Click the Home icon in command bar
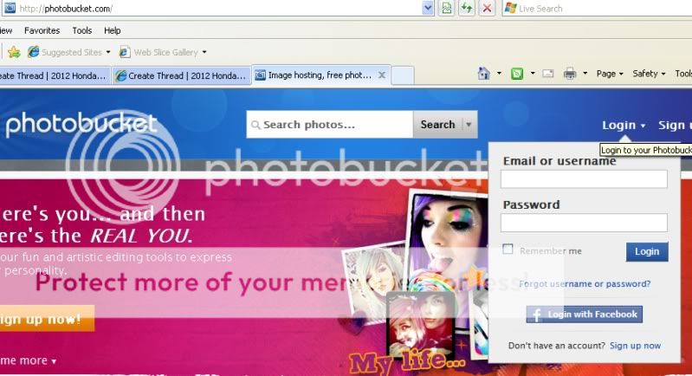 [x=484, y=74]
